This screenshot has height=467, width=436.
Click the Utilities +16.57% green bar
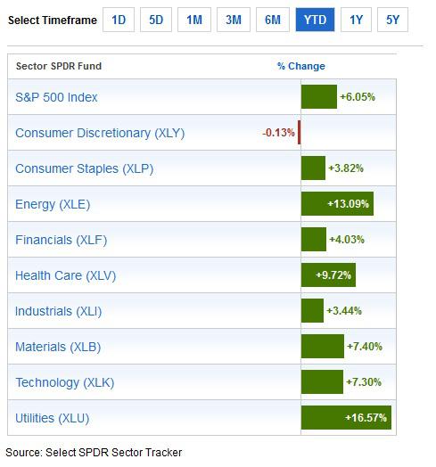346,418
